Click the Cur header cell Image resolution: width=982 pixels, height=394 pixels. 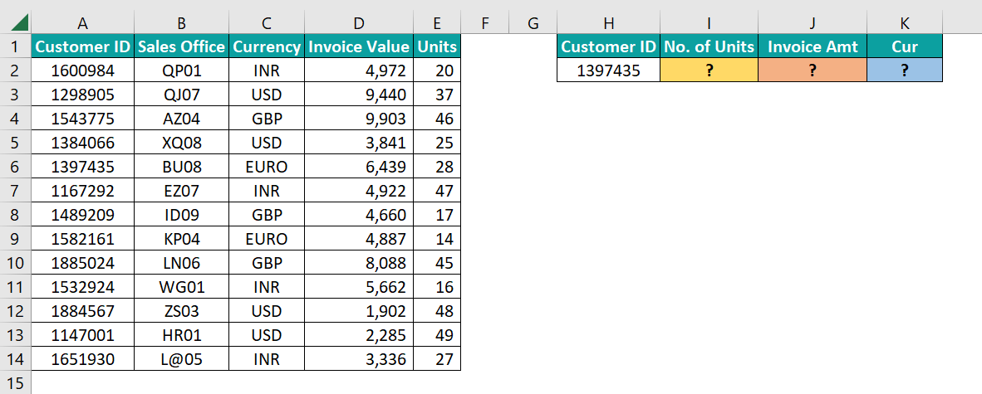905,46
